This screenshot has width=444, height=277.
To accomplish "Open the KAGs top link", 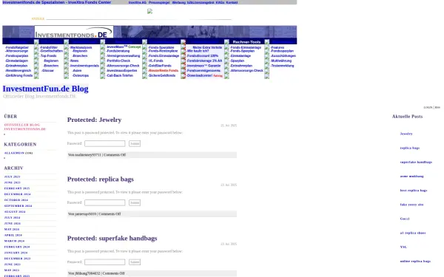I will click(220, 2).
